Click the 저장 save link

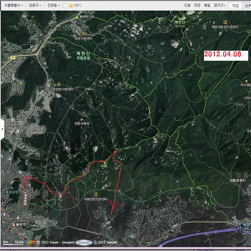[197, 5]
